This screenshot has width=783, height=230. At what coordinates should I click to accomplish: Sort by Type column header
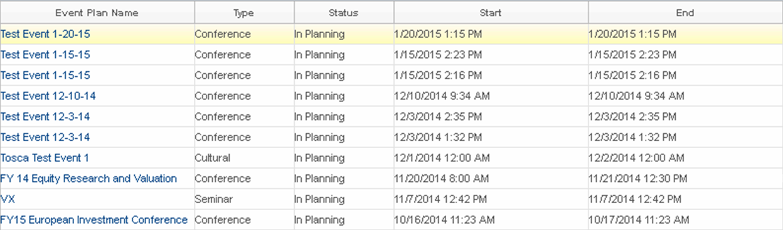[x=244, y=12]
